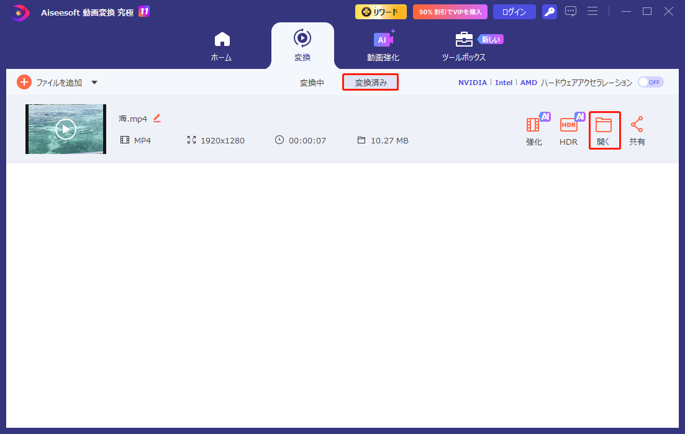The image size is (685, 434).
Task: Click the Aiseesoft logo icon
Action: 19,11
